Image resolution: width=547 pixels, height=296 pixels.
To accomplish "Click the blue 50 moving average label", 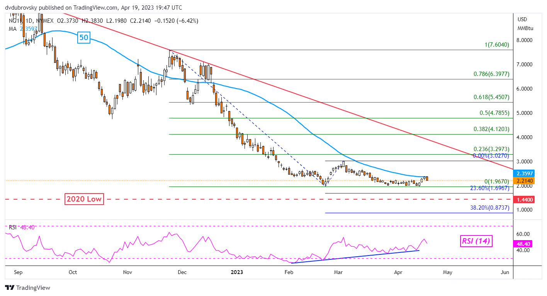I will 83,37.
